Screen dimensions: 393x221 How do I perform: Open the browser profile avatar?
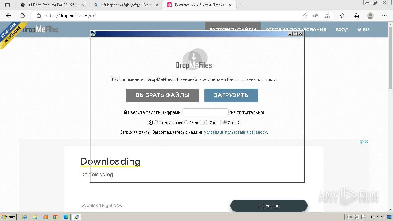370,16
